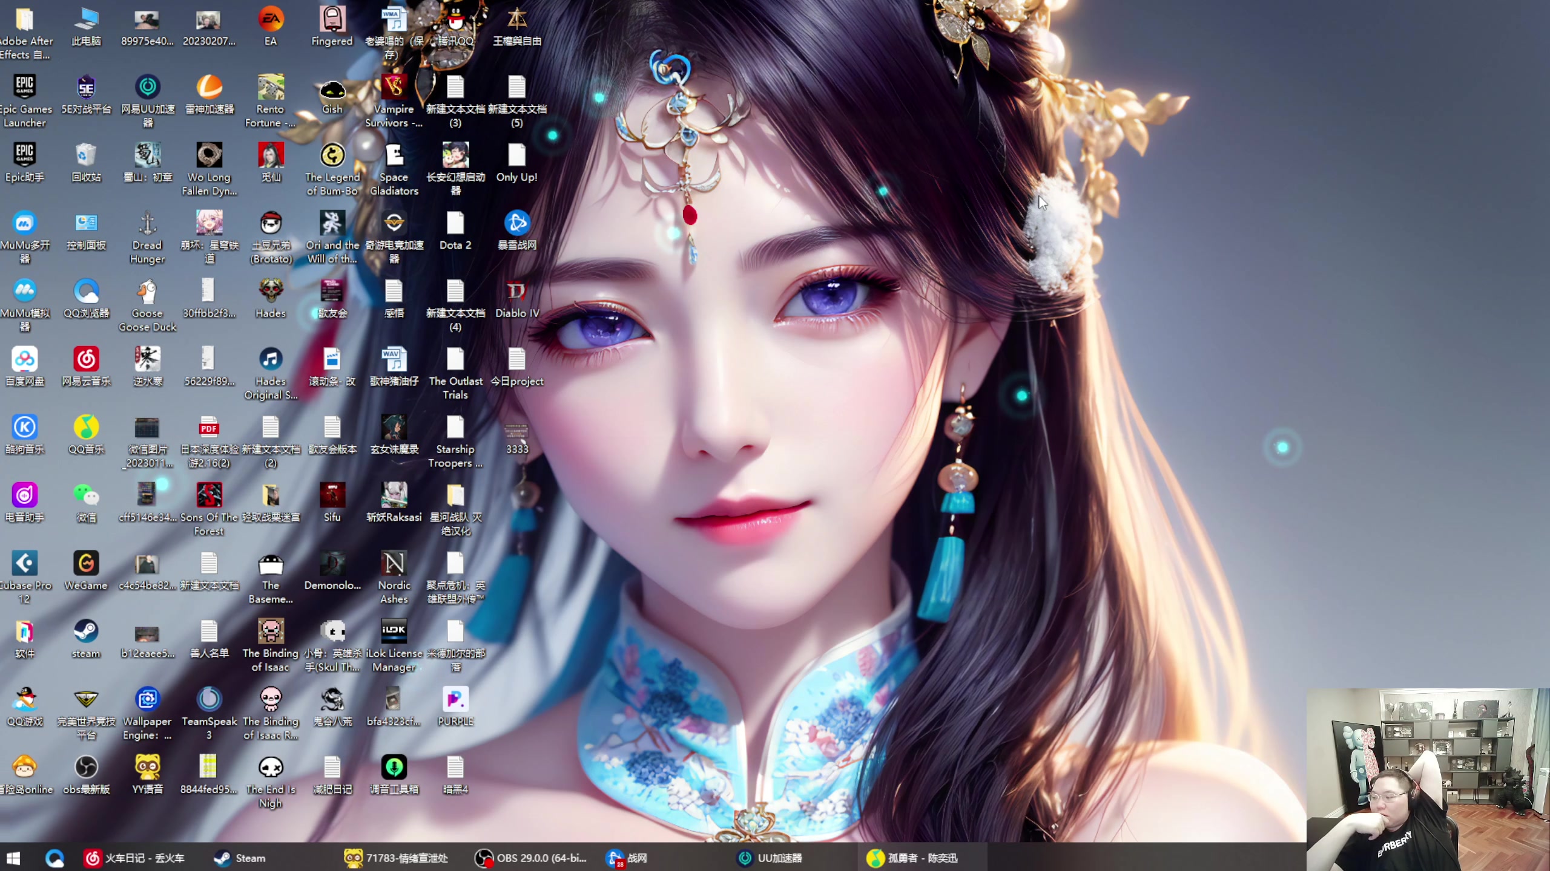Viewport: 1550px width, 871px height.
Task: Select the iLok License Manager icon
Action: (394, 632)
